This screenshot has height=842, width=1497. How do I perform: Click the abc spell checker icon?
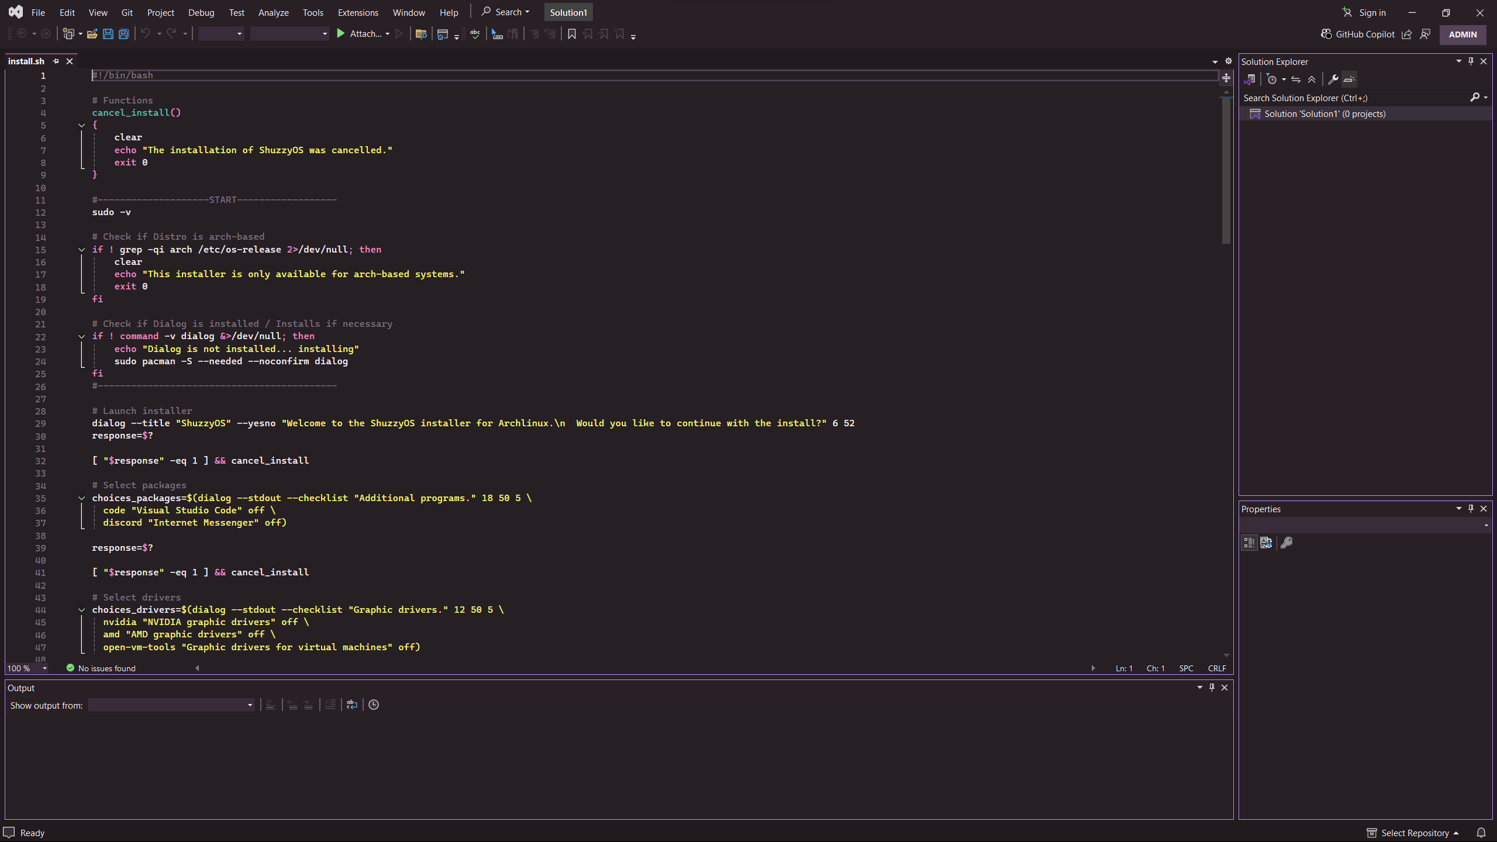coord(475,34)
